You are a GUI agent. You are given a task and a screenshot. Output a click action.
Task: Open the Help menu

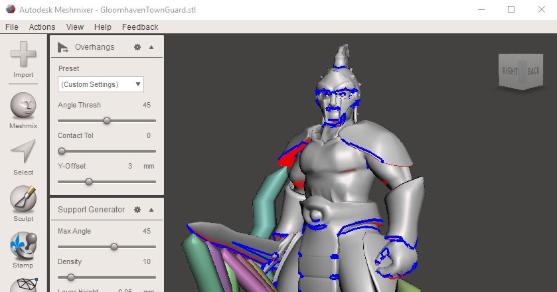coord(103,27)
